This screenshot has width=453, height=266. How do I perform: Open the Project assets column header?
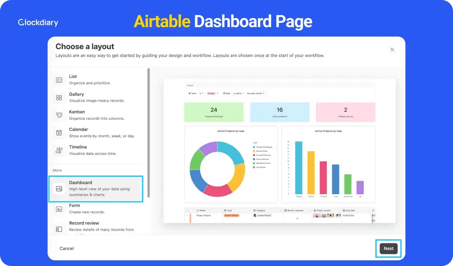point(327,210)
